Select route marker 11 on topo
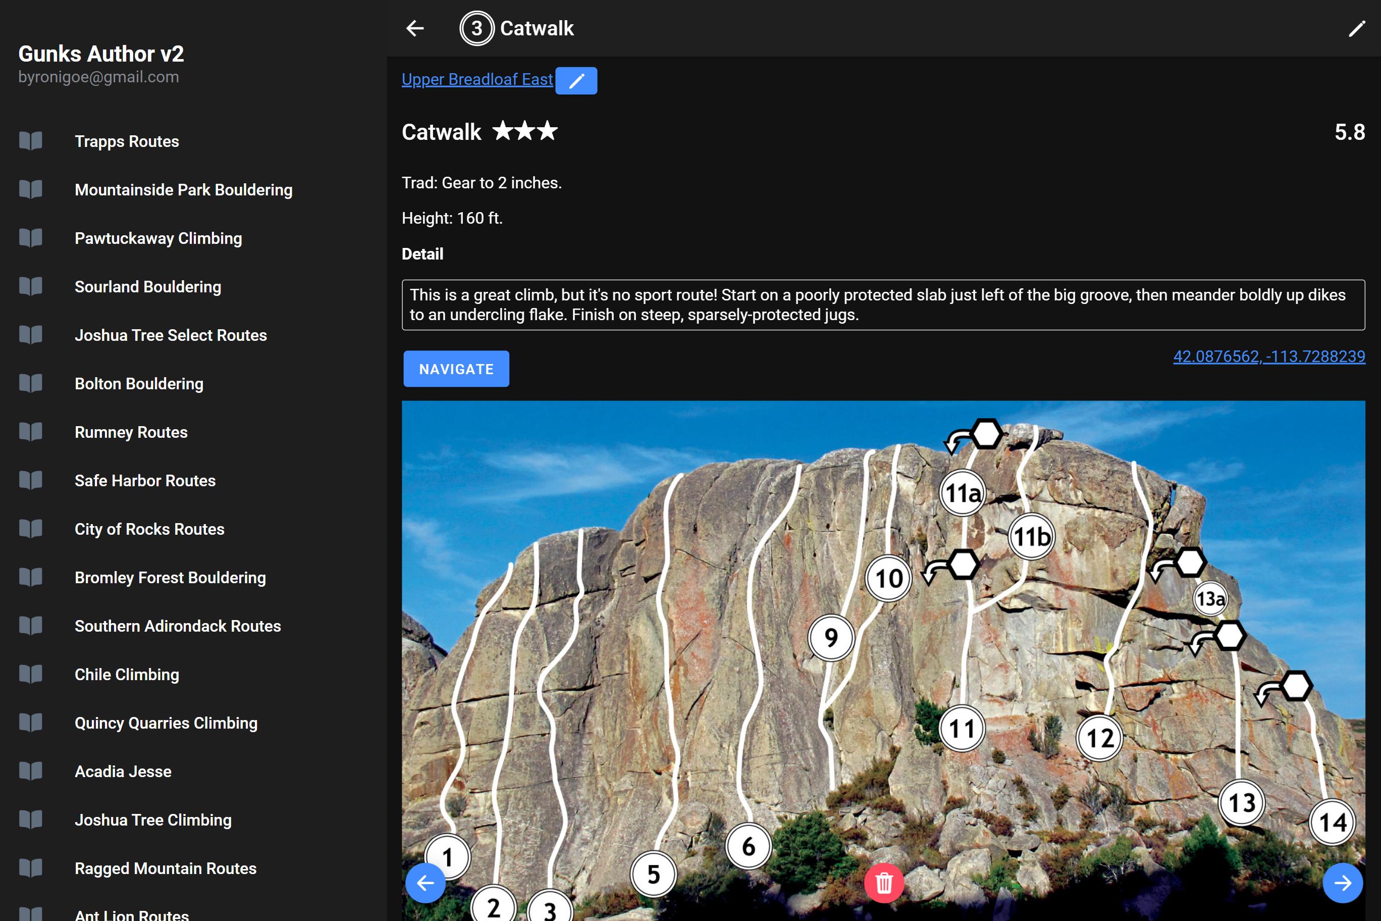 pos(962,728)
